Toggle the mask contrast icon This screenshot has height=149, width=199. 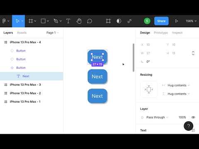[119, 21]
